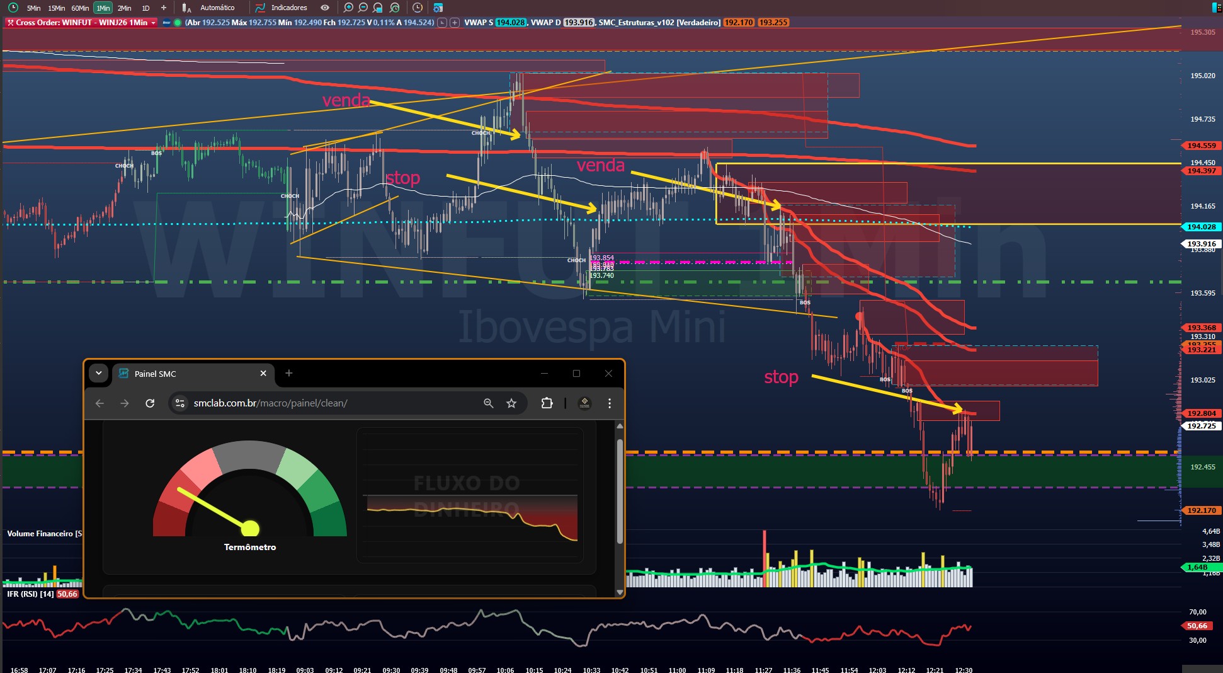
Task: Toggle indicator visibility with the eye icon
Action: (x=324, y=8)
